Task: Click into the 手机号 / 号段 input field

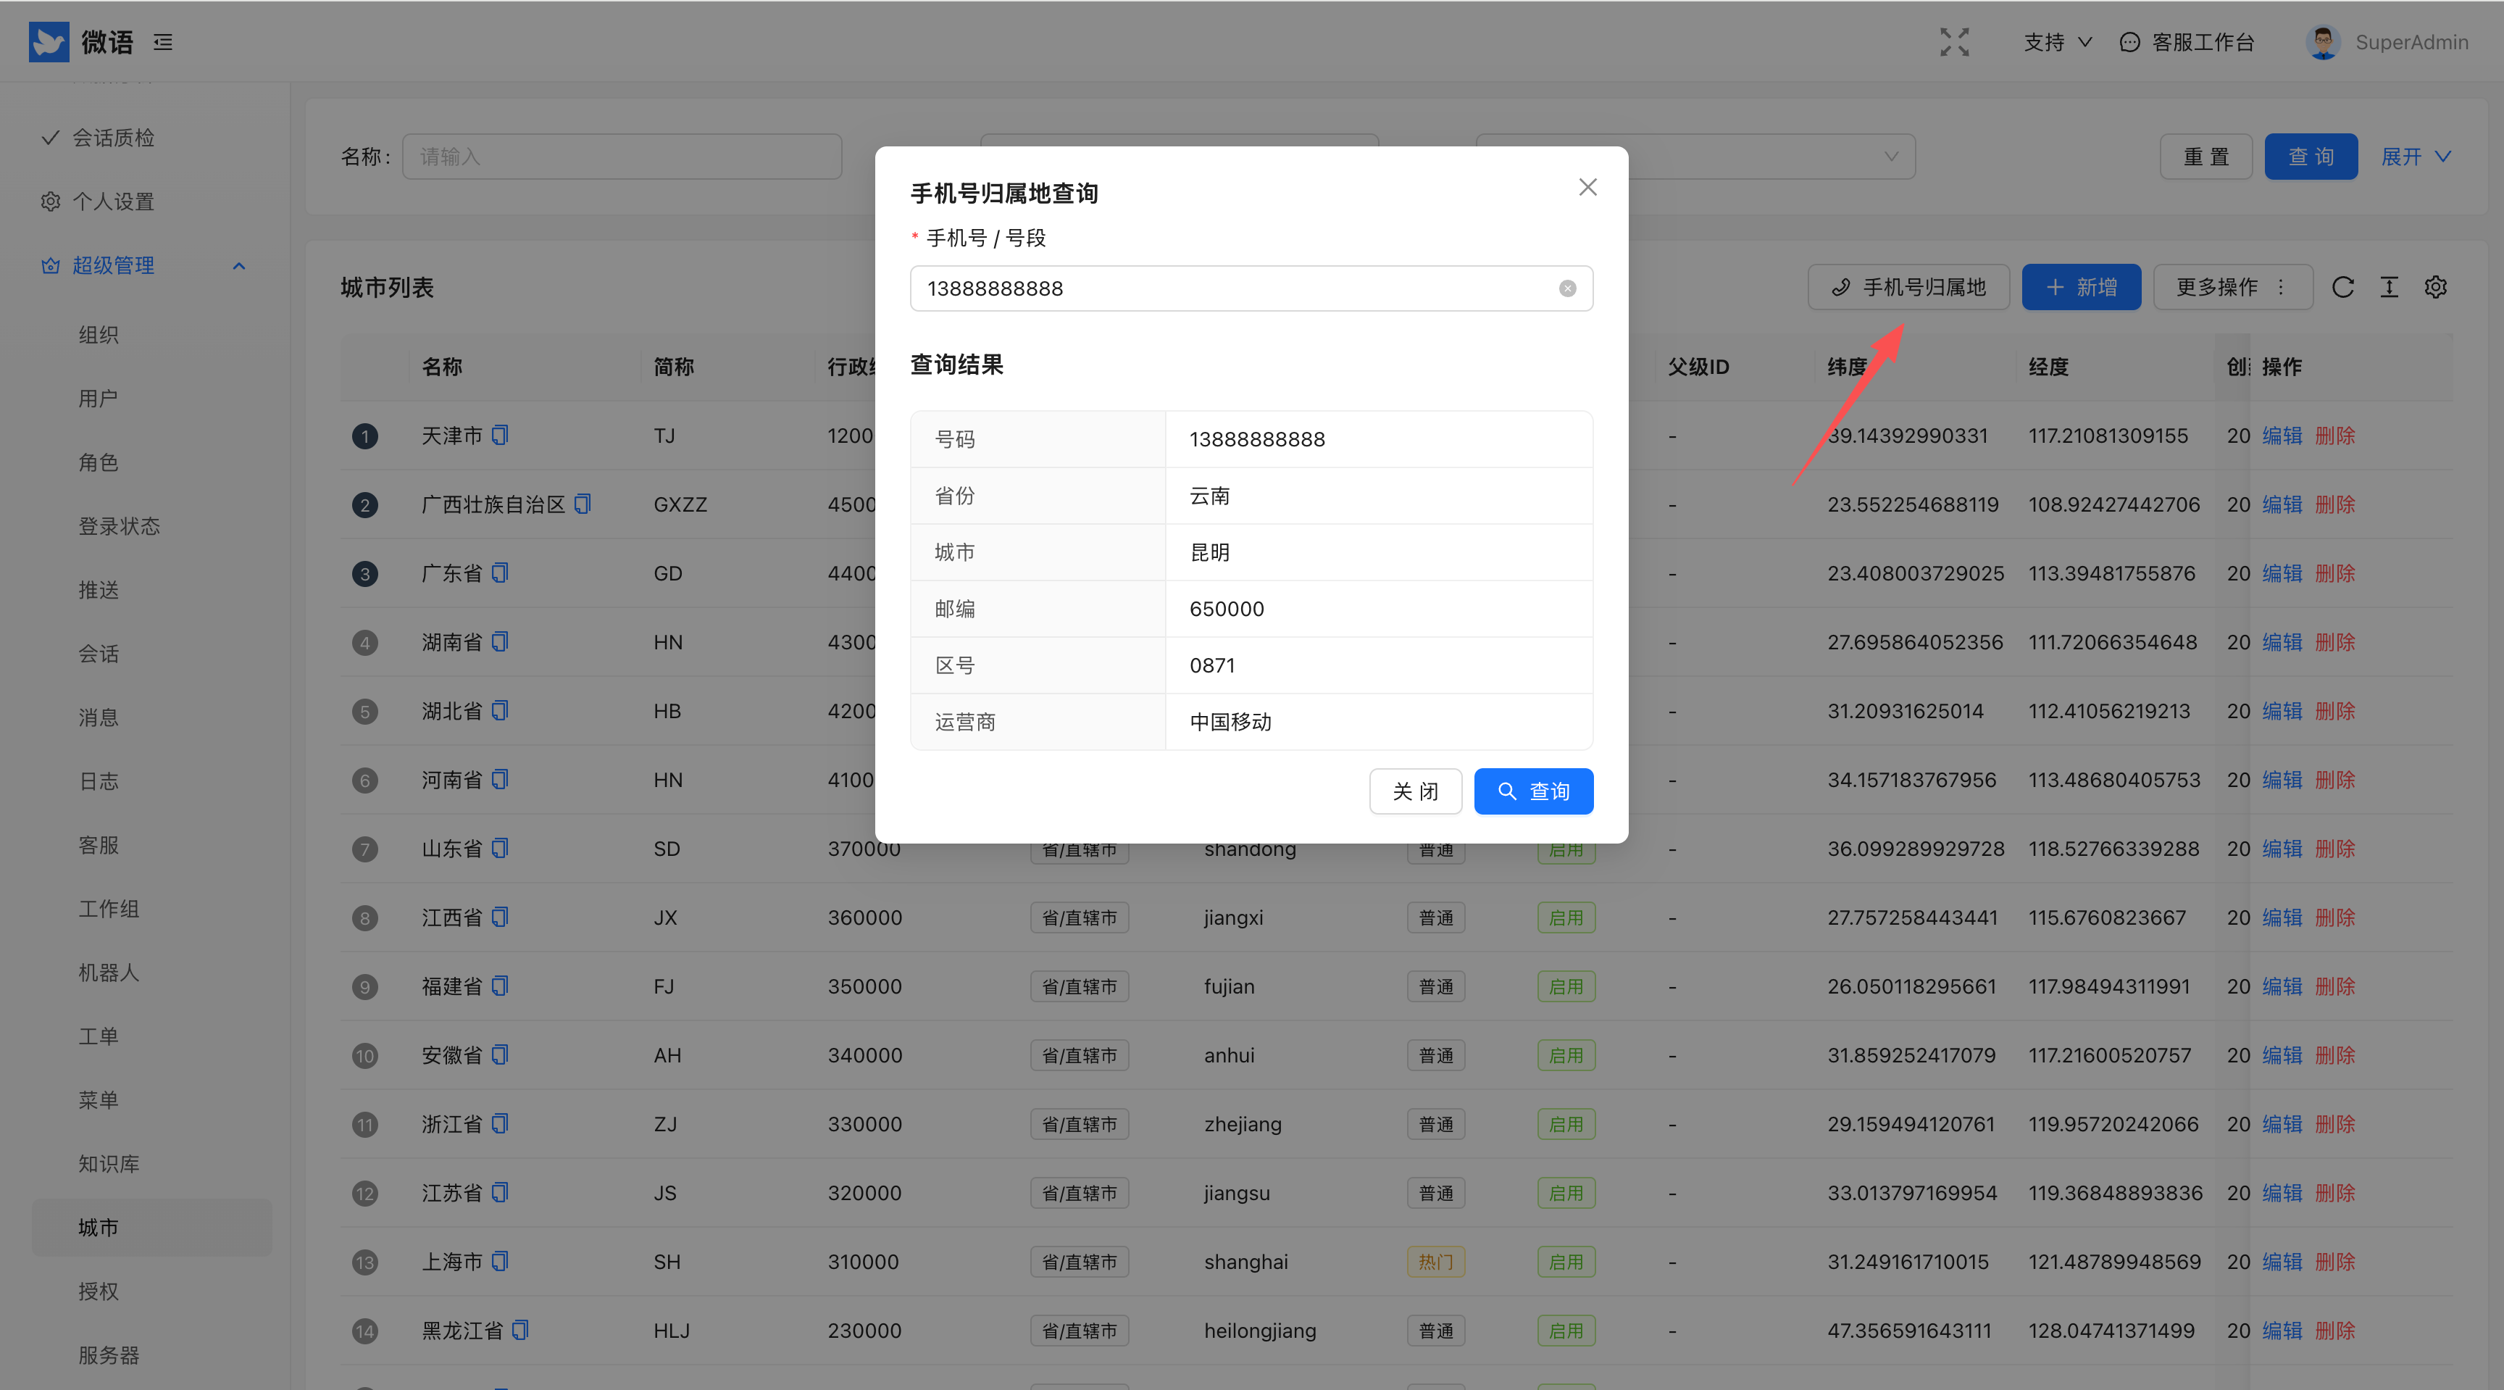Action: (x=1235, y=288)
